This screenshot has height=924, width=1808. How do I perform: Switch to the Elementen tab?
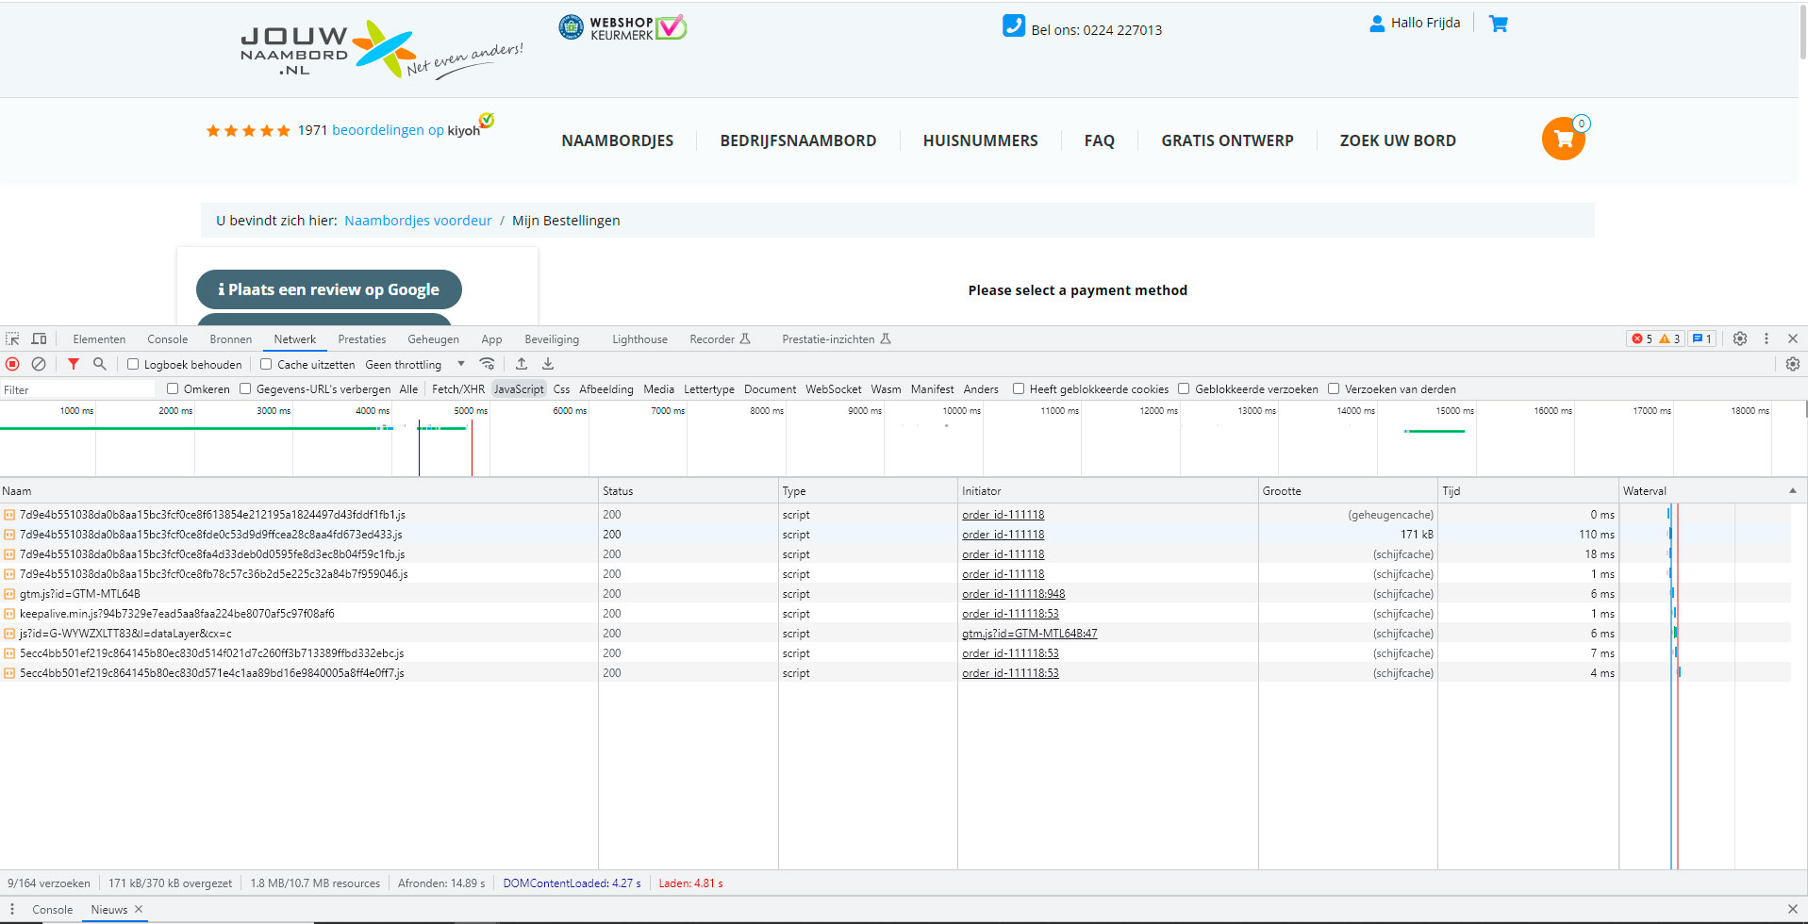coord(99,339)
